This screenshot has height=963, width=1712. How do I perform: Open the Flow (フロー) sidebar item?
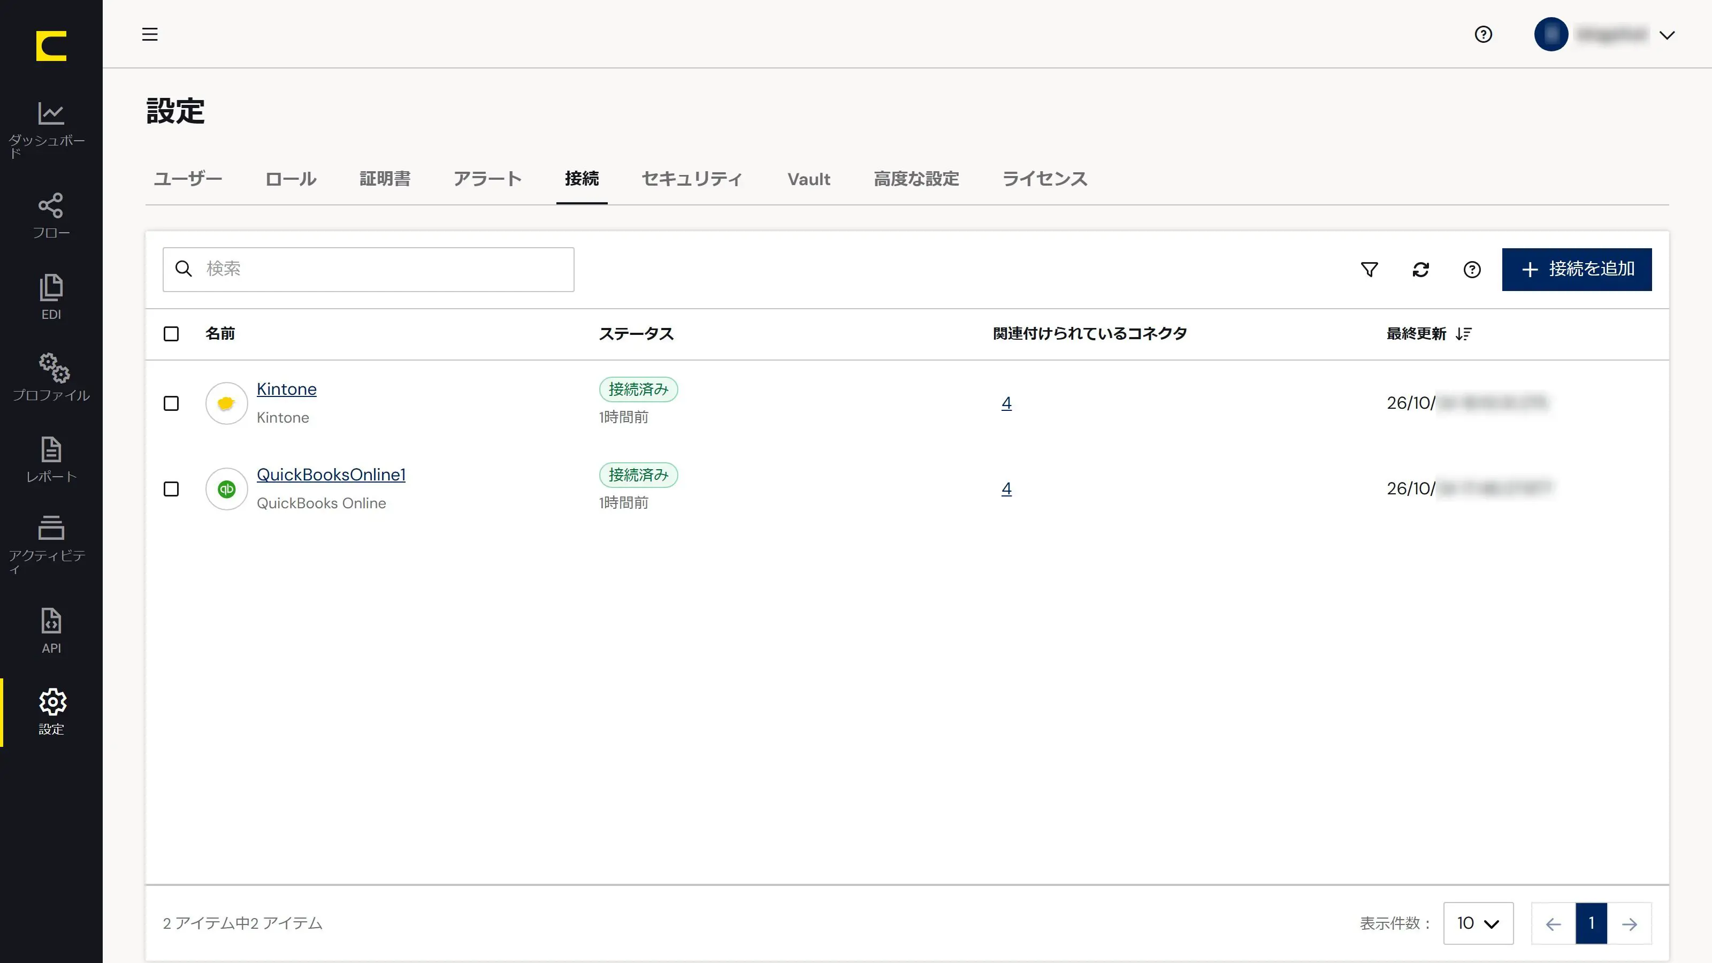click(x=51, y=215)
